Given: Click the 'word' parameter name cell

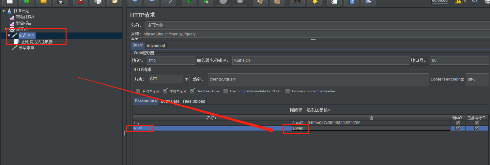Looking at the screenshot, I should 212,128.
